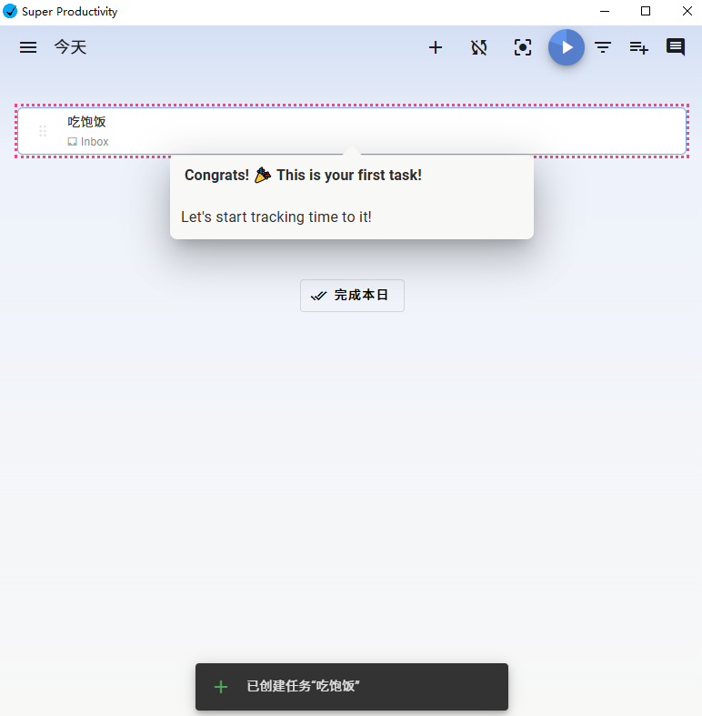Viewport: 702px width, 716px height.
Task: Open the add to today list icon
Action: (638, 47)
